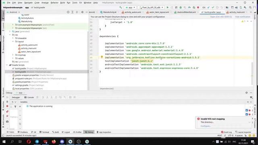Click the filter funnel icon in Frames panel
Viewport: 258px width, 145px height.
[15, 107]
